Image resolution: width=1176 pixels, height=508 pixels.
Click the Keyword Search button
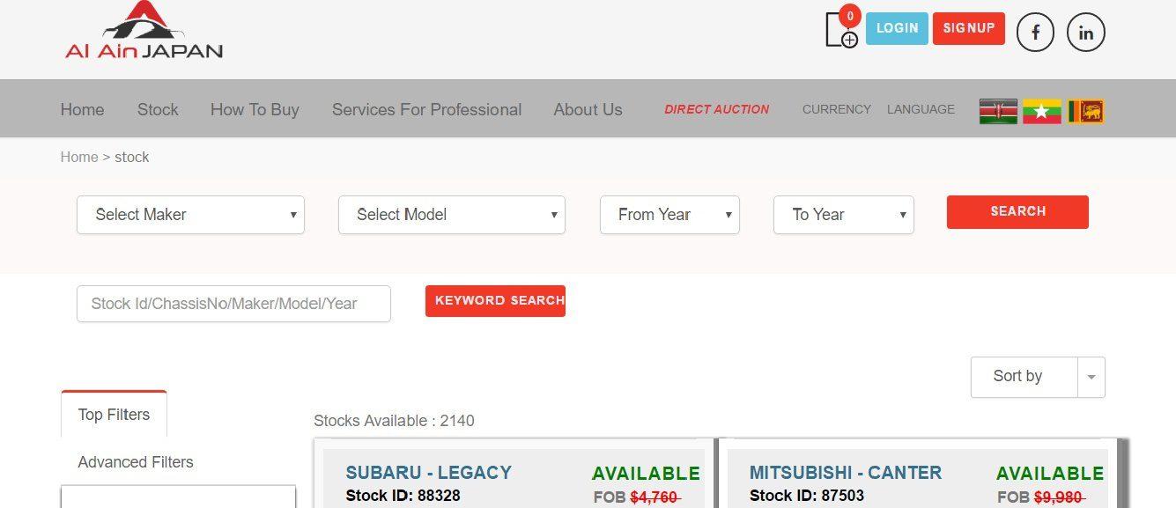(x=495, y=301)
